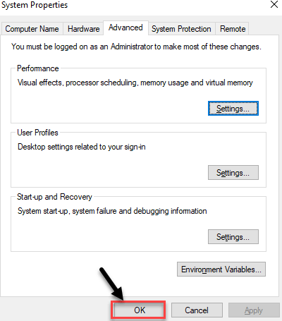Screen dimensions: 282x321
Task: Open the Hardware tab
Action: 83,29
